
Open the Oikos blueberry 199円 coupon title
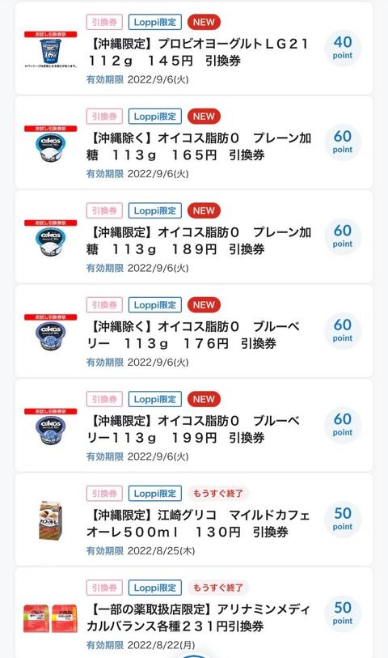(193, 429)
